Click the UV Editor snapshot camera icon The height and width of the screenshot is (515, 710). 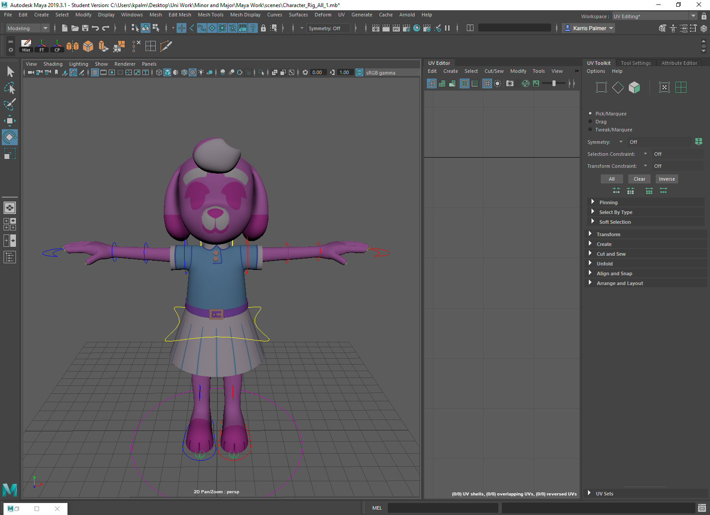(x=510, y=83)
